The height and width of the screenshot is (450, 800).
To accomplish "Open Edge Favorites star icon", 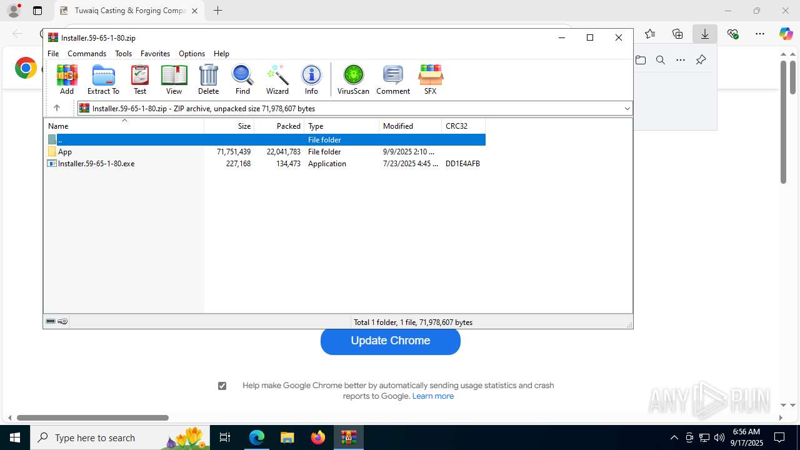I will pyautogui.click(x=650, y=34).
